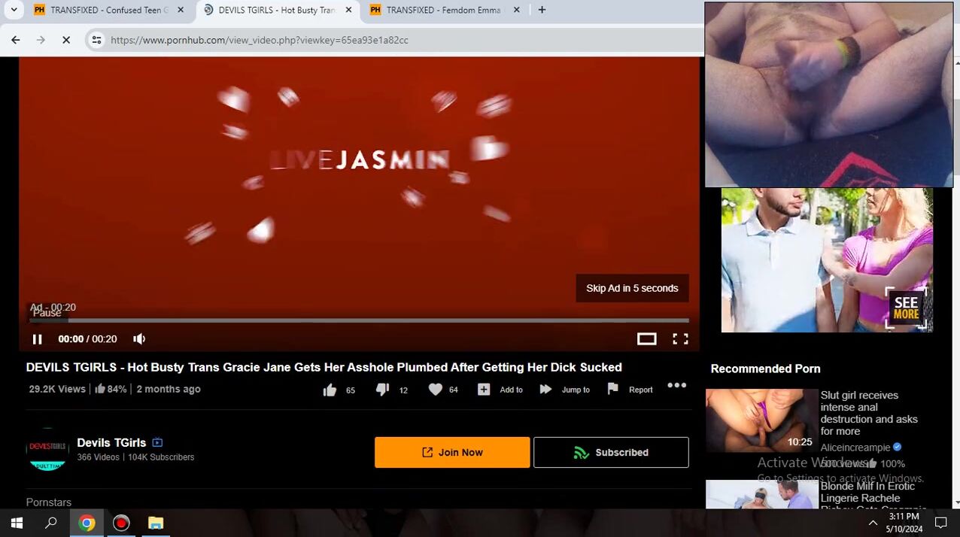Toggle the Subscribed button for the channel

click(611, 452)
